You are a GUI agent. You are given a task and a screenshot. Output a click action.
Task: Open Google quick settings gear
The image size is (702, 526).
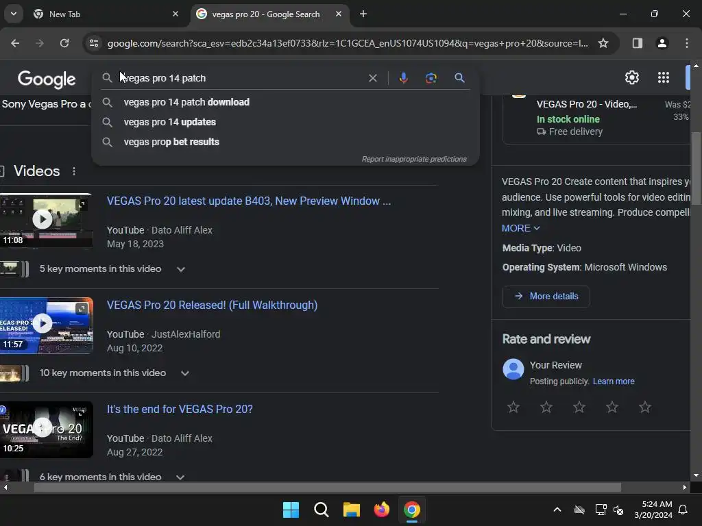coord(631,78)
